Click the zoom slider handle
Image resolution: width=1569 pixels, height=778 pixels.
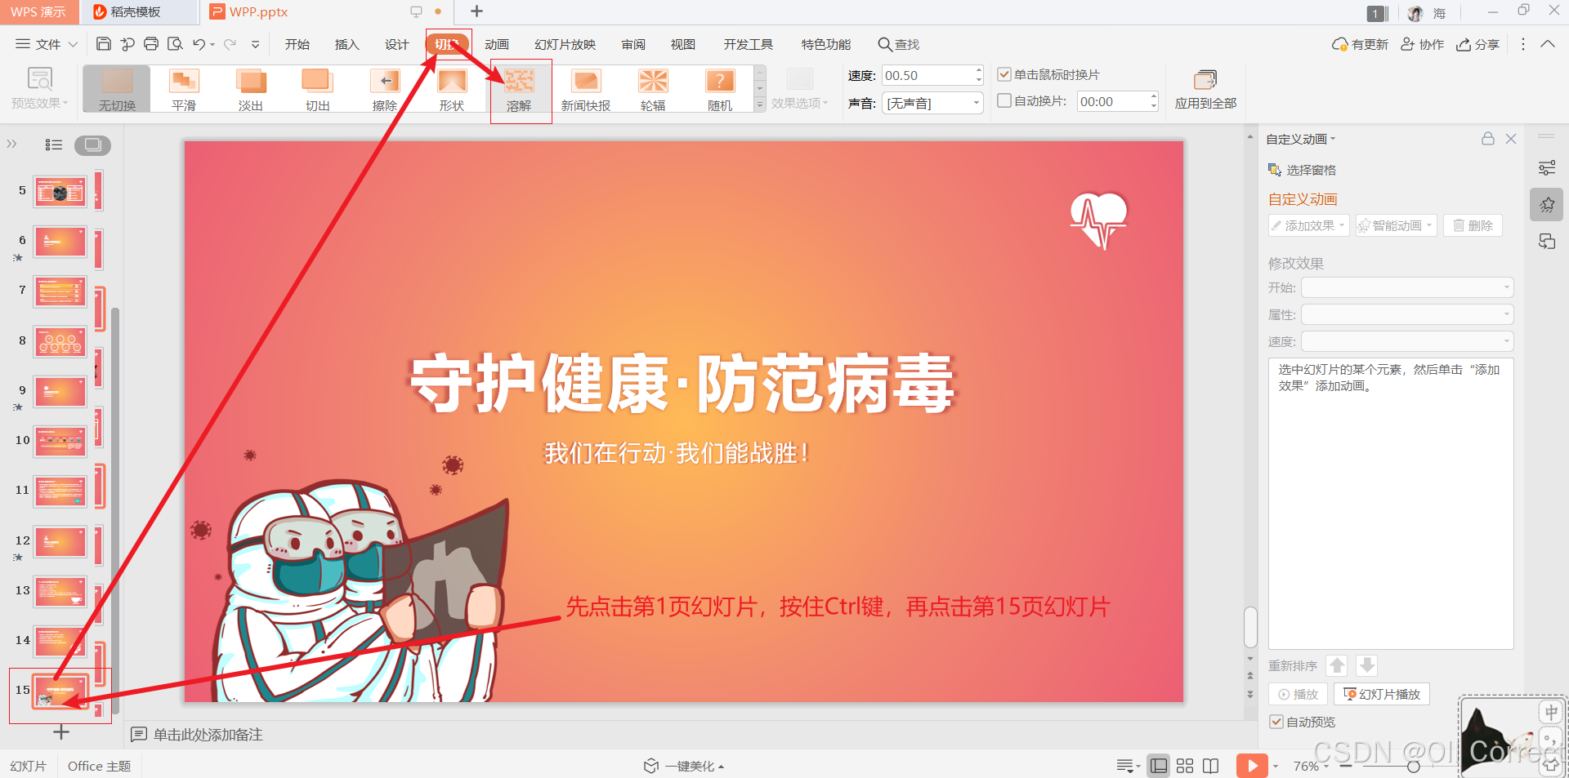coord(1413,767)
